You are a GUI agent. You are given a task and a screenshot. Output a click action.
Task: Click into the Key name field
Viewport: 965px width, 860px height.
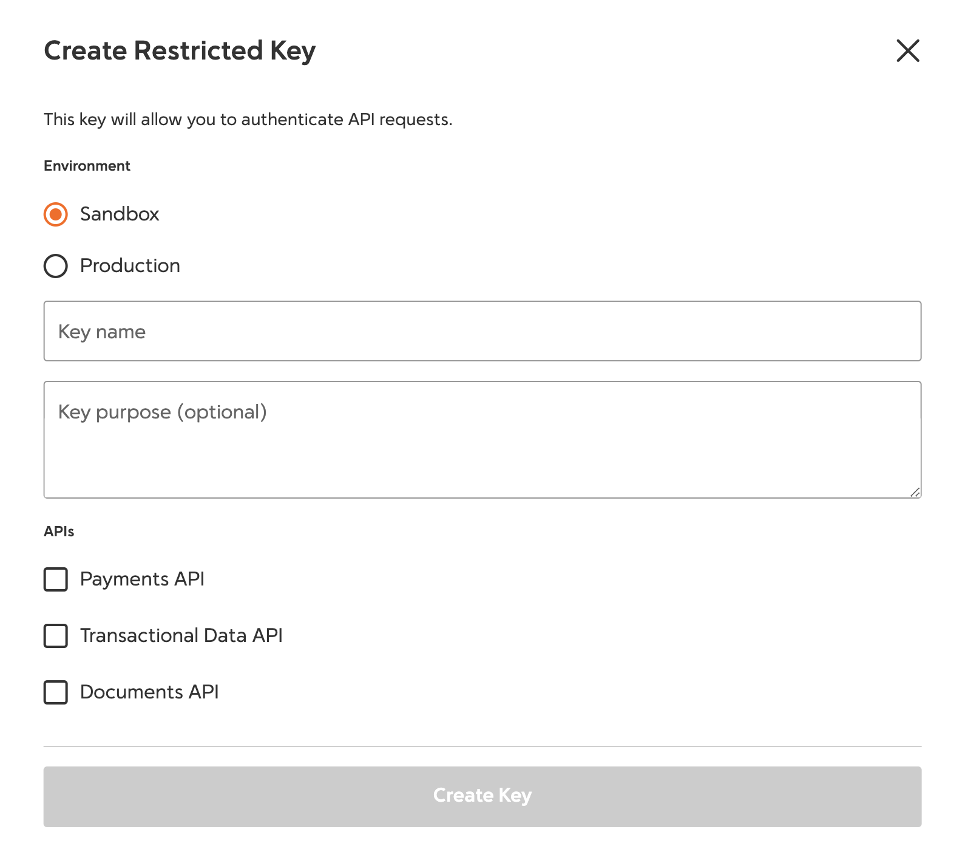click(x=482, y=332)
